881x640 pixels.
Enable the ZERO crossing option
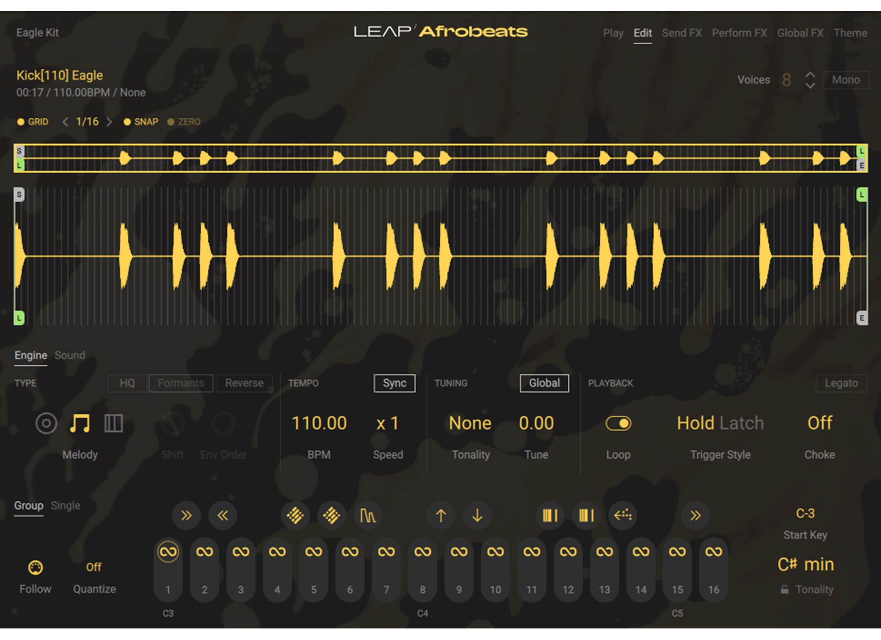(x=184, y=122)
